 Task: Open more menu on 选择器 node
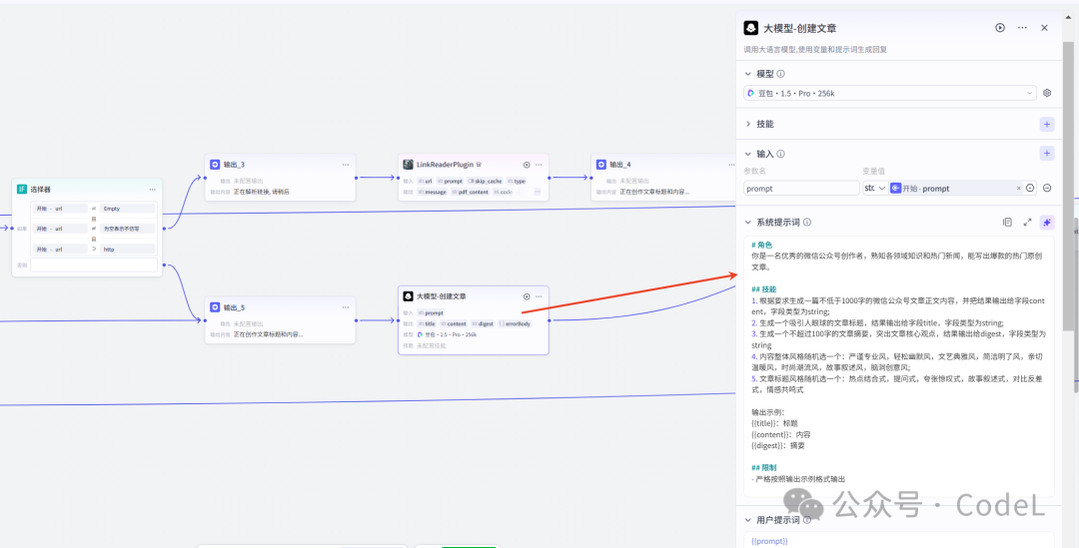[x=152, y=189]
